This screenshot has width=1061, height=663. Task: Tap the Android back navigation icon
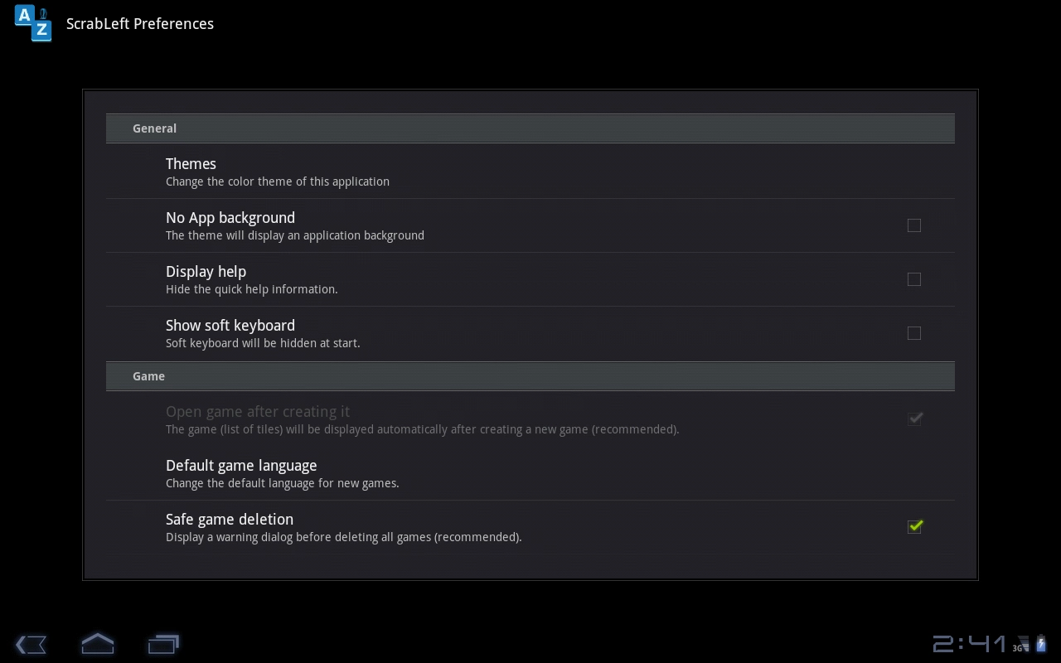click(x=31, y=644)
